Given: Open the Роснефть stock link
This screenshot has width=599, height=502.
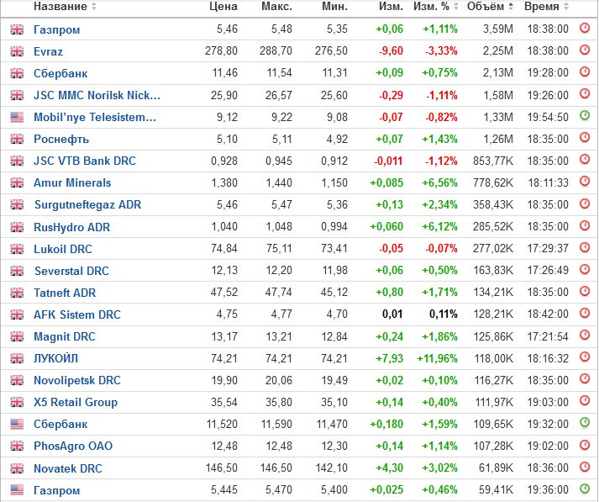Looking at the screenshot, I should pyautogui.click(x=61, y=140).
